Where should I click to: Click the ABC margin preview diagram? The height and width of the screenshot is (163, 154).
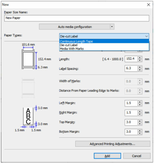click(28, 116)
